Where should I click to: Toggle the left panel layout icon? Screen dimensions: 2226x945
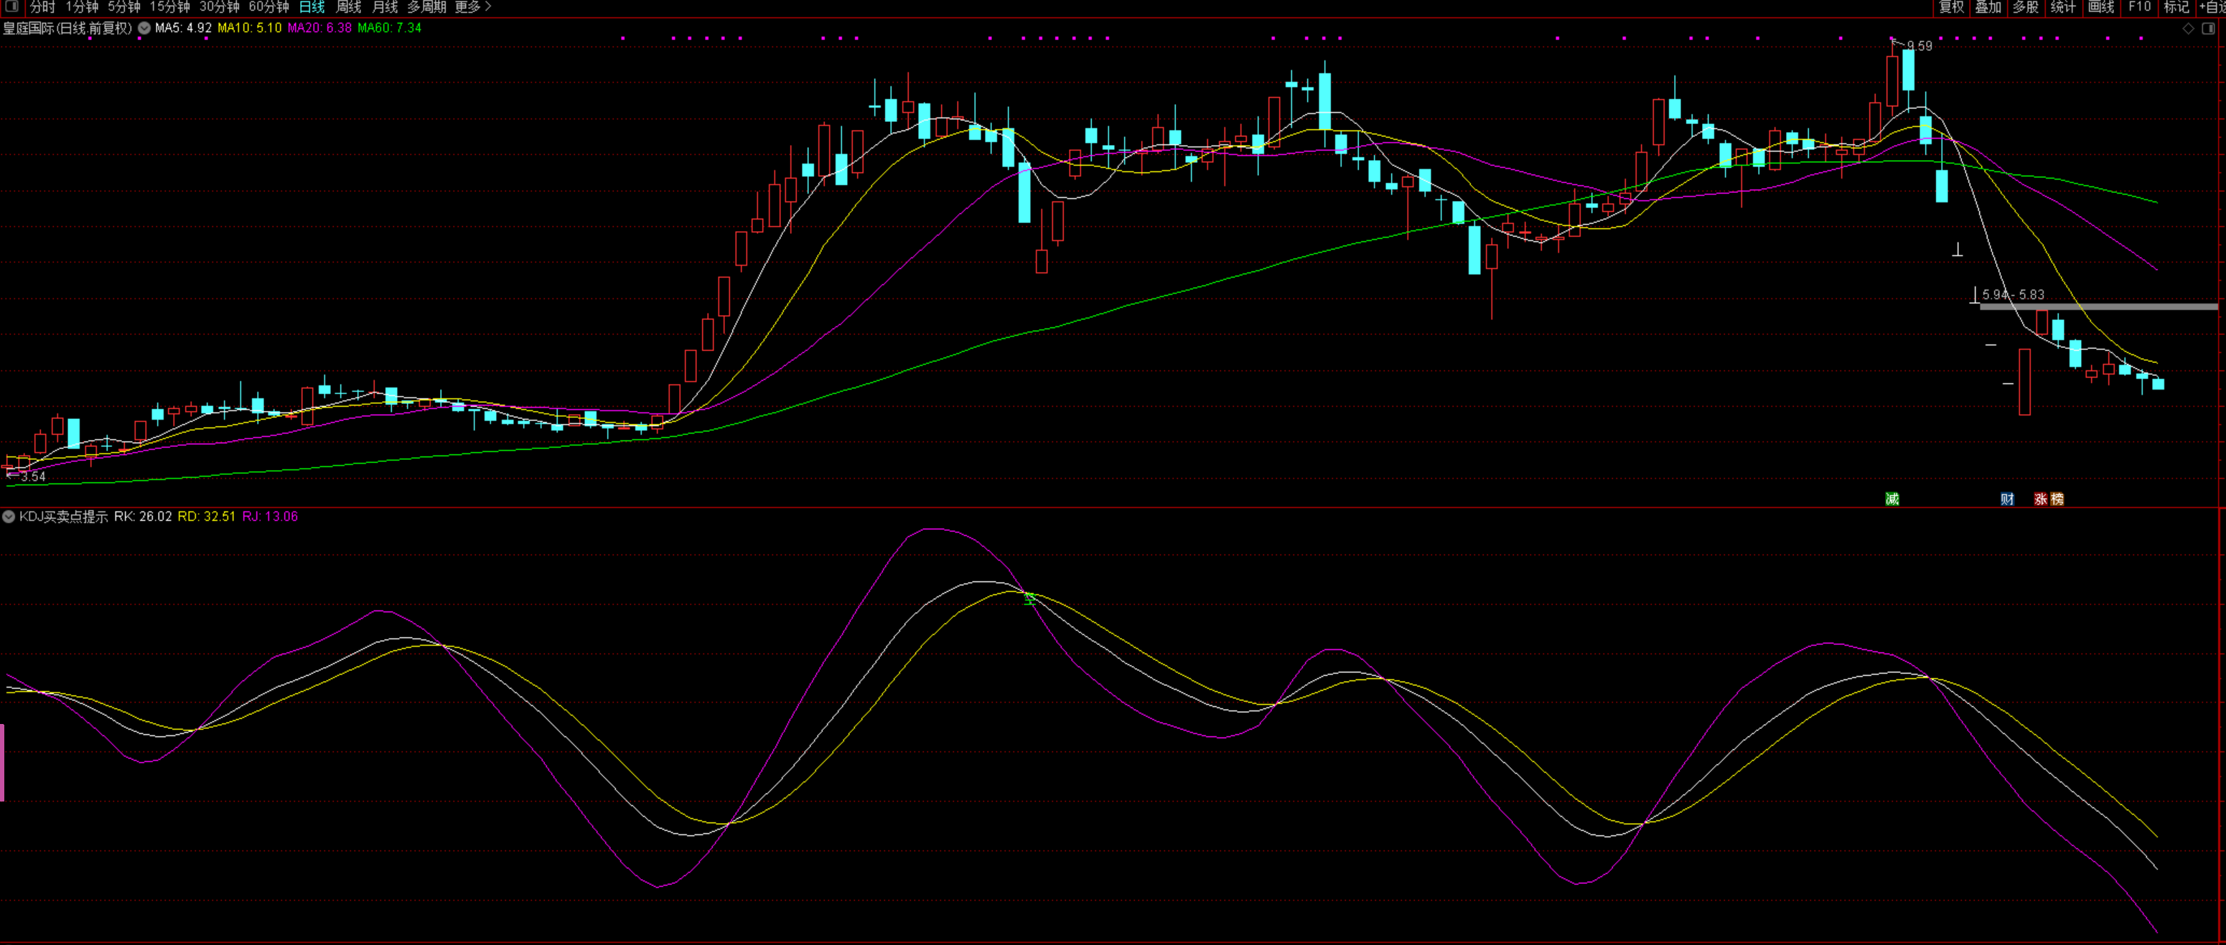[12, 6]
